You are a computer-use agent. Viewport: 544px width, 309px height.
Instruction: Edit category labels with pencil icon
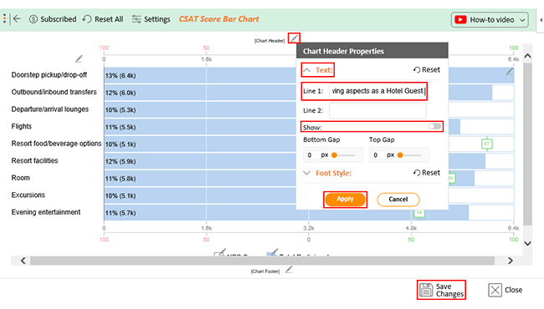click(80, 58)
